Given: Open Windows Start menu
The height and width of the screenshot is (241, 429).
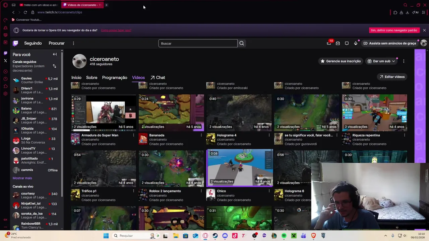Looking at the screenshot, I should [106, 236].
